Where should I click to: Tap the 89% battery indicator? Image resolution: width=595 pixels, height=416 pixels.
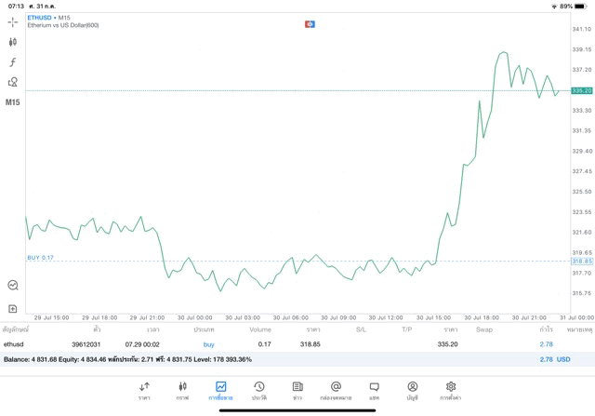574,7
